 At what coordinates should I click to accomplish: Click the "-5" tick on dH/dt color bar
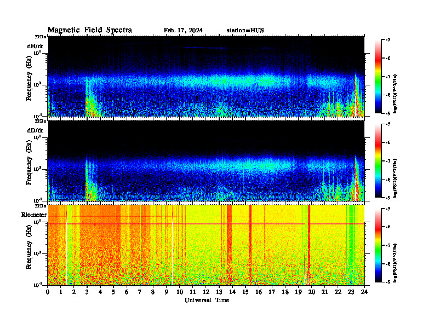click(x=388, y=40)
